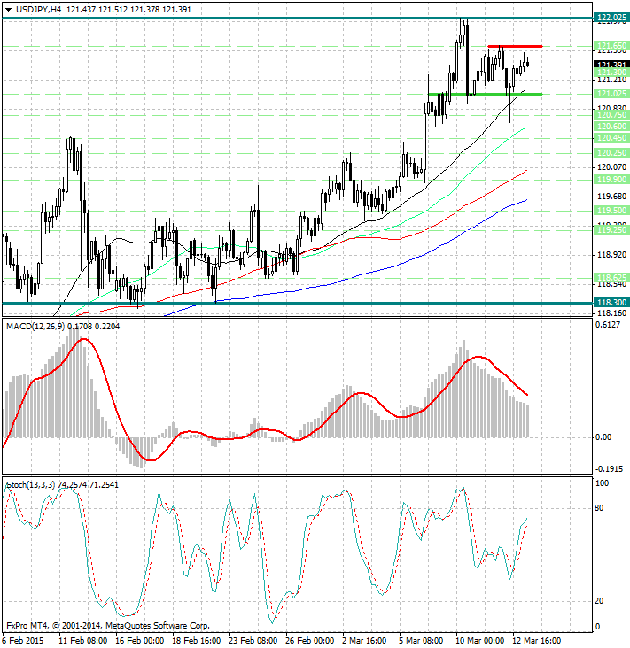Click the 120.600 price level label
The width and height of the screenshot is (630, 648).
point(611,127)
